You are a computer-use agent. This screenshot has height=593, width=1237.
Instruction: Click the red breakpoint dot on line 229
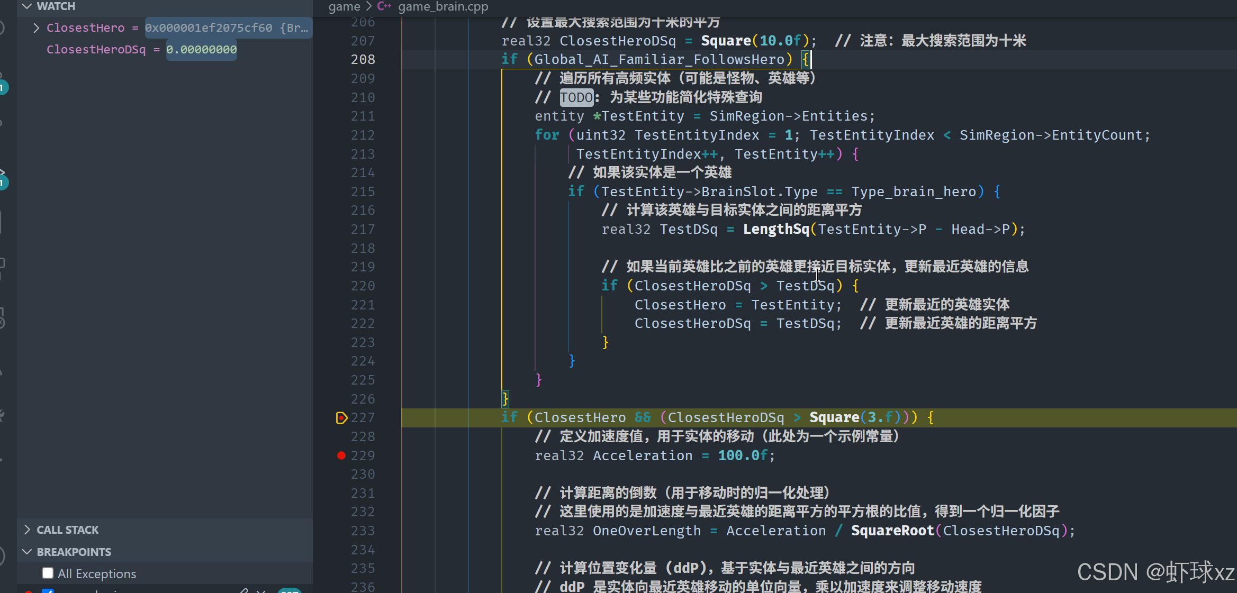[341, 455]
